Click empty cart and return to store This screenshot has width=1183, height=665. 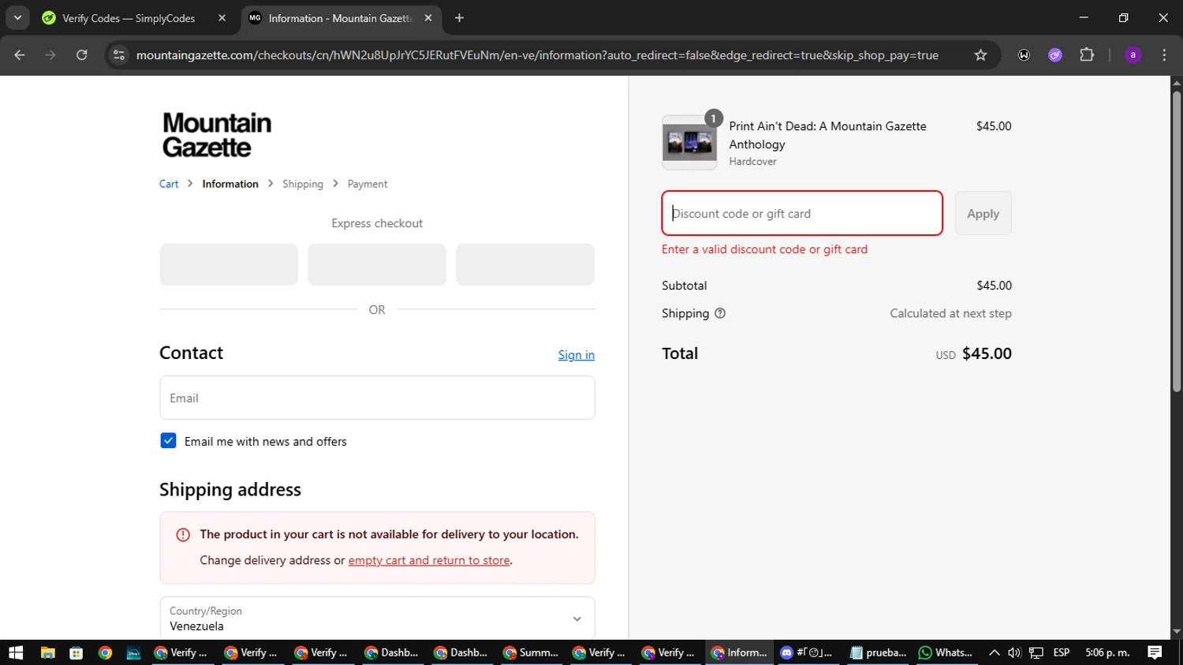click(x=429, y=560)
